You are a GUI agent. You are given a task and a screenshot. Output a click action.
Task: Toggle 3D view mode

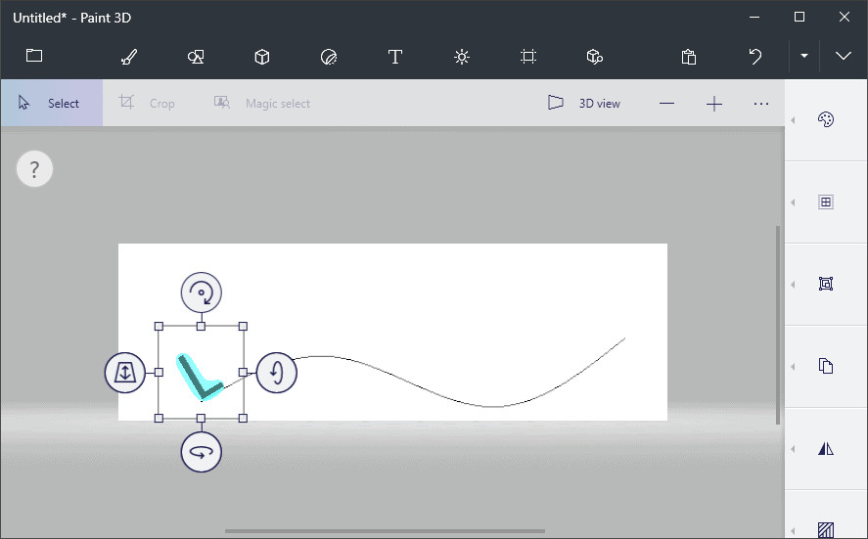click(584, 103)
